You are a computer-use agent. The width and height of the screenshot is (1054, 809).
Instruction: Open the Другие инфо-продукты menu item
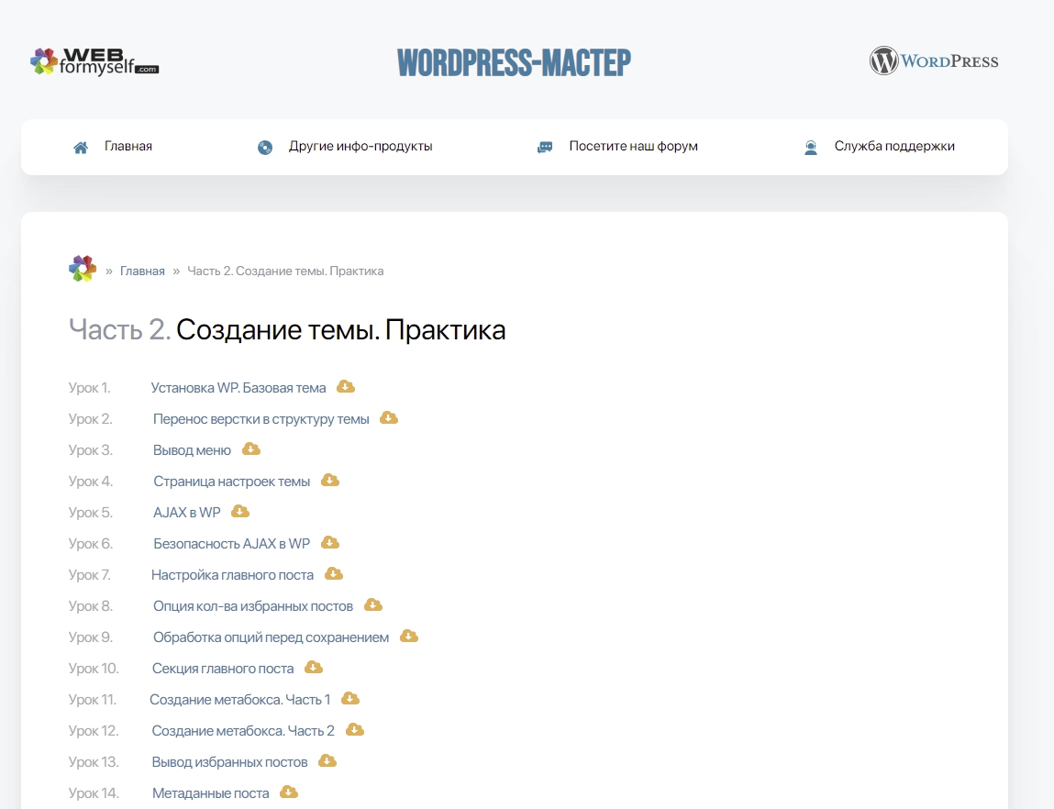coord(361,146)
